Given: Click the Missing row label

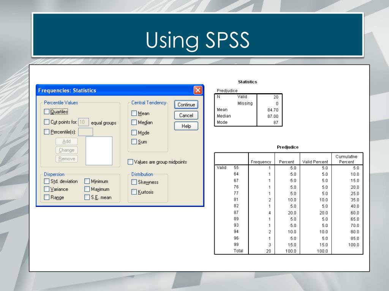Looking at the screenshot, I should (245, 103).
